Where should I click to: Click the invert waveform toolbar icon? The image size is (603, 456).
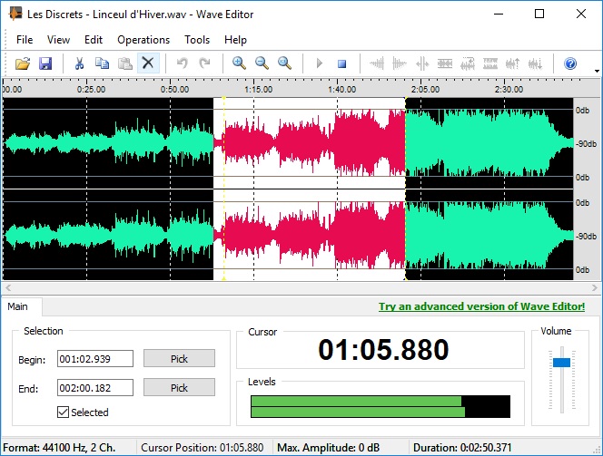click(490, 63)
